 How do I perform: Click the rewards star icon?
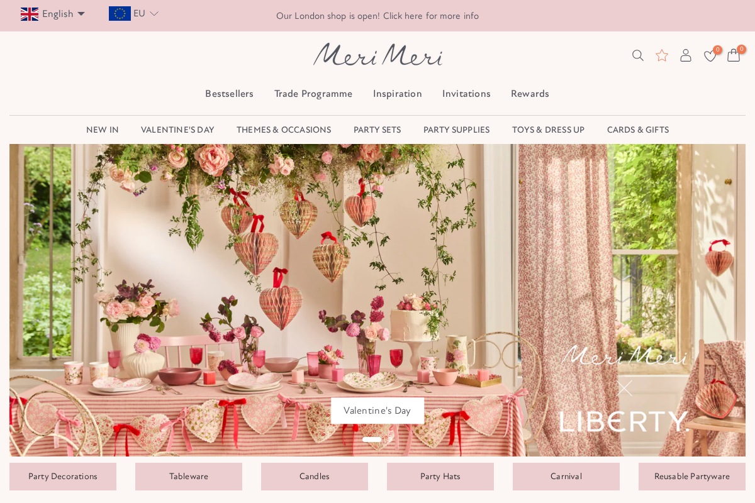661,55
